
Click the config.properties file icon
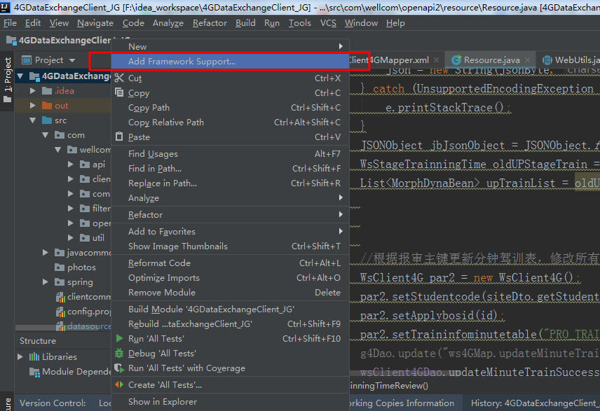60,312
